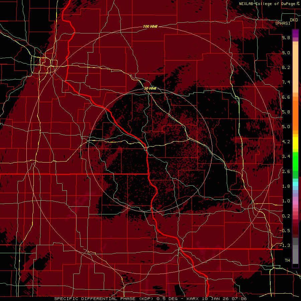Pick the cyan segment of the color bar
The width and height of the screenshot is (301, 301).
295,184
